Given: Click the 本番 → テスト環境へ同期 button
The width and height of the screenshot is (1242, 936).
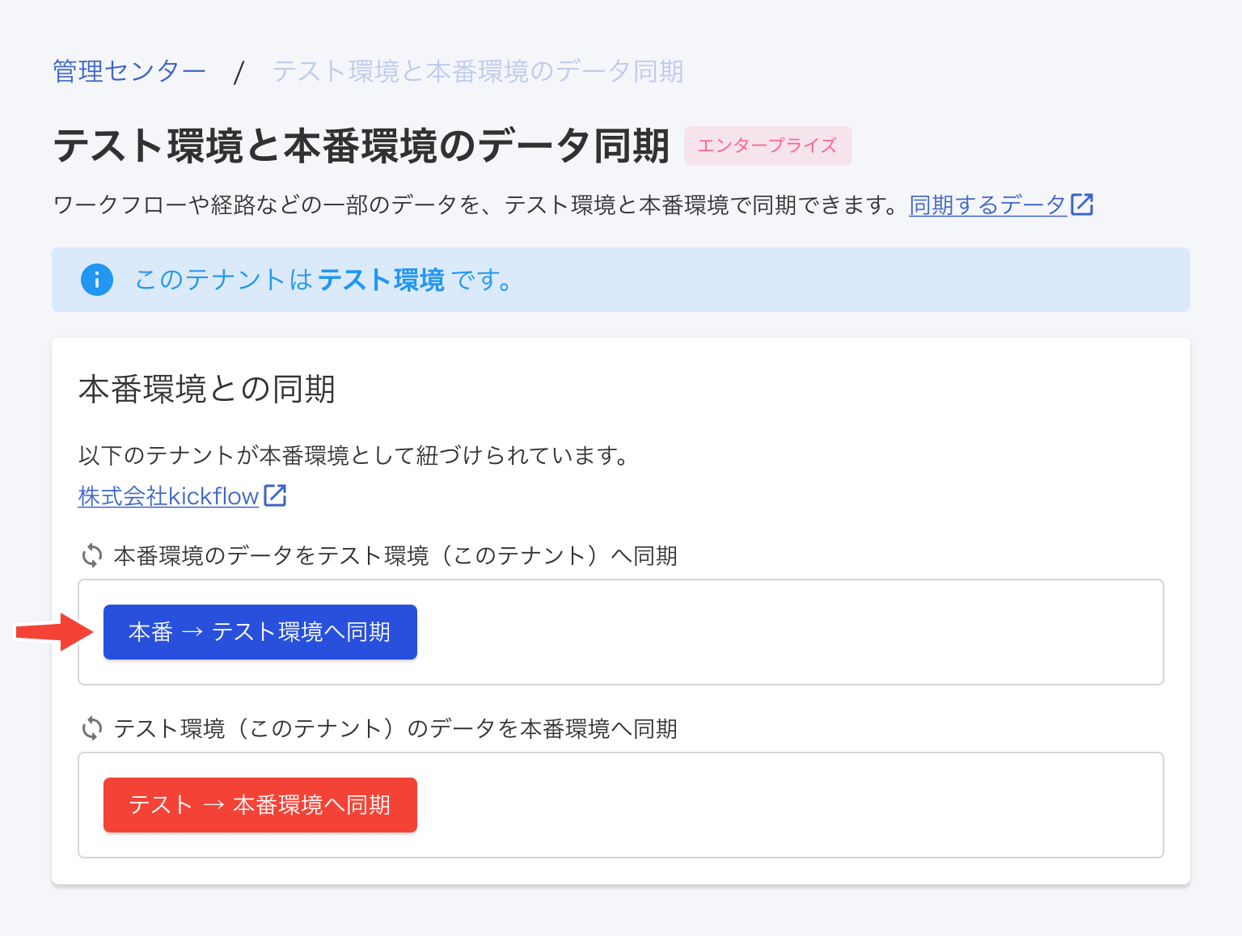Looking at the screenshot, I should 260,632.
